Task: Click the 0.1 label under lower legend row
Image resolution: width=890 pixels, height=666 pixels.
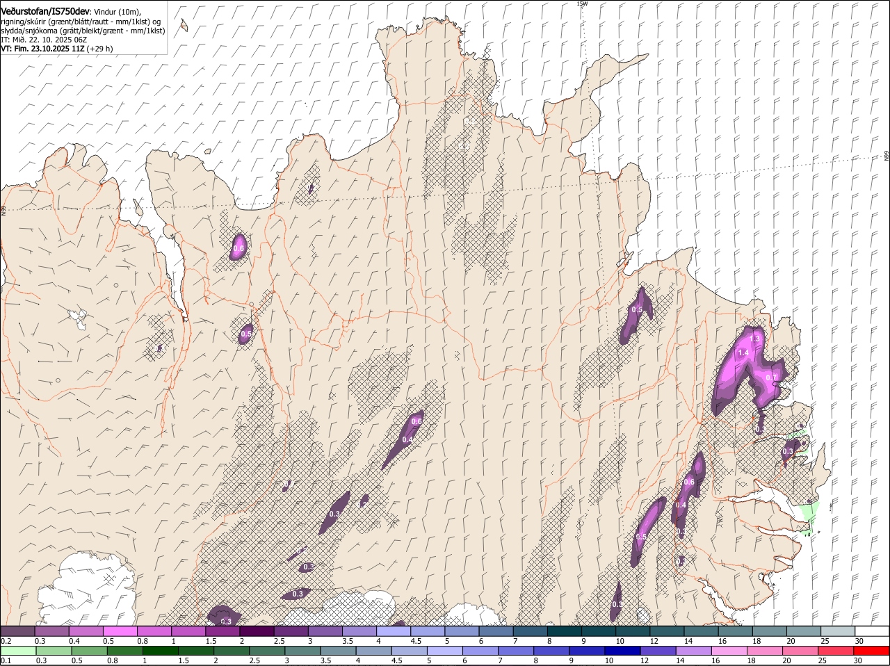Action: tap(6, 661)
